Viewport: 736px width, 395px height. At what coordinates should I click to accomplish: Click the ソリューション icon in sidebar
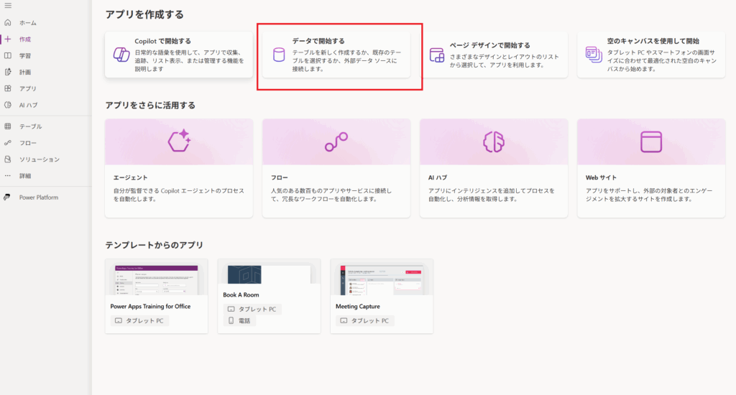pos(8,159)
